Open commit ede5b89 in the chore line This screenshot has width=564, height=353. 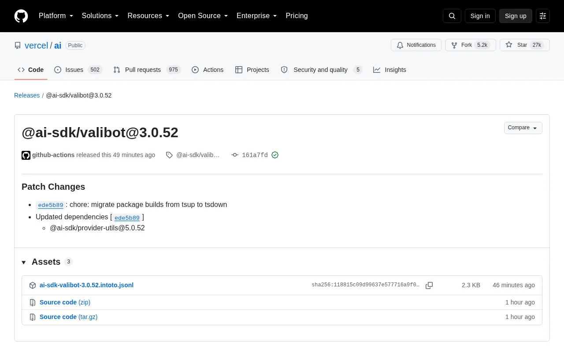click(51, 205)
